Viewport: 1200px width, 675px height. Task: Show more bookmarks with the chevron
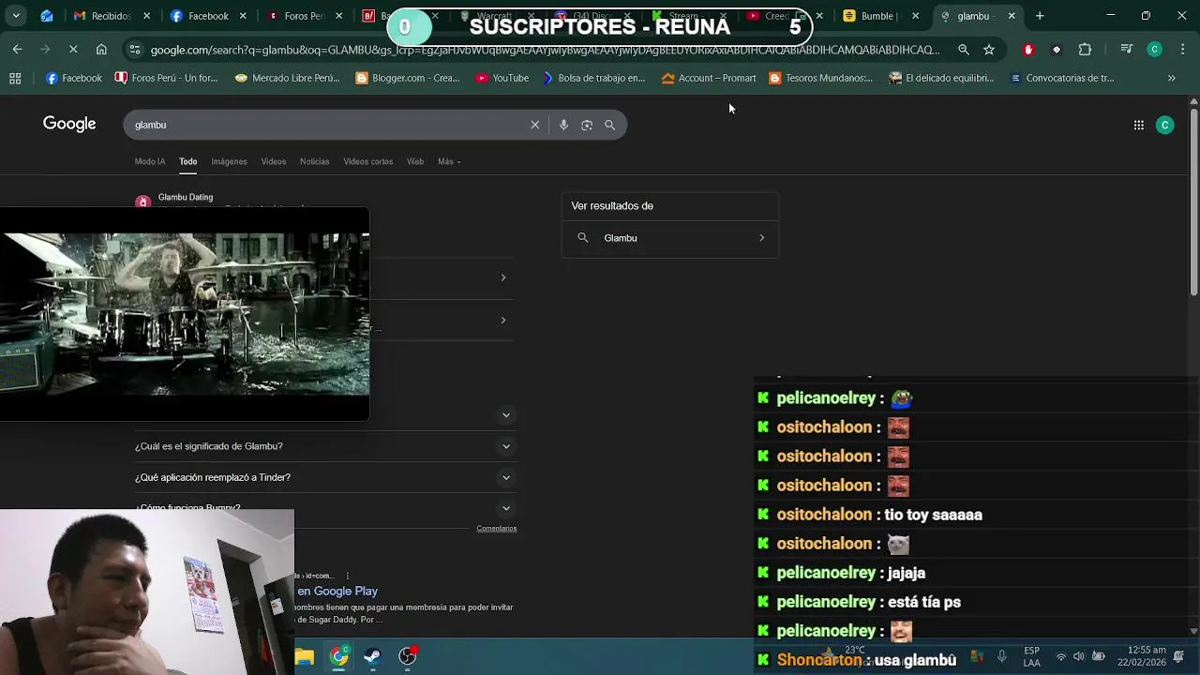1171,78
